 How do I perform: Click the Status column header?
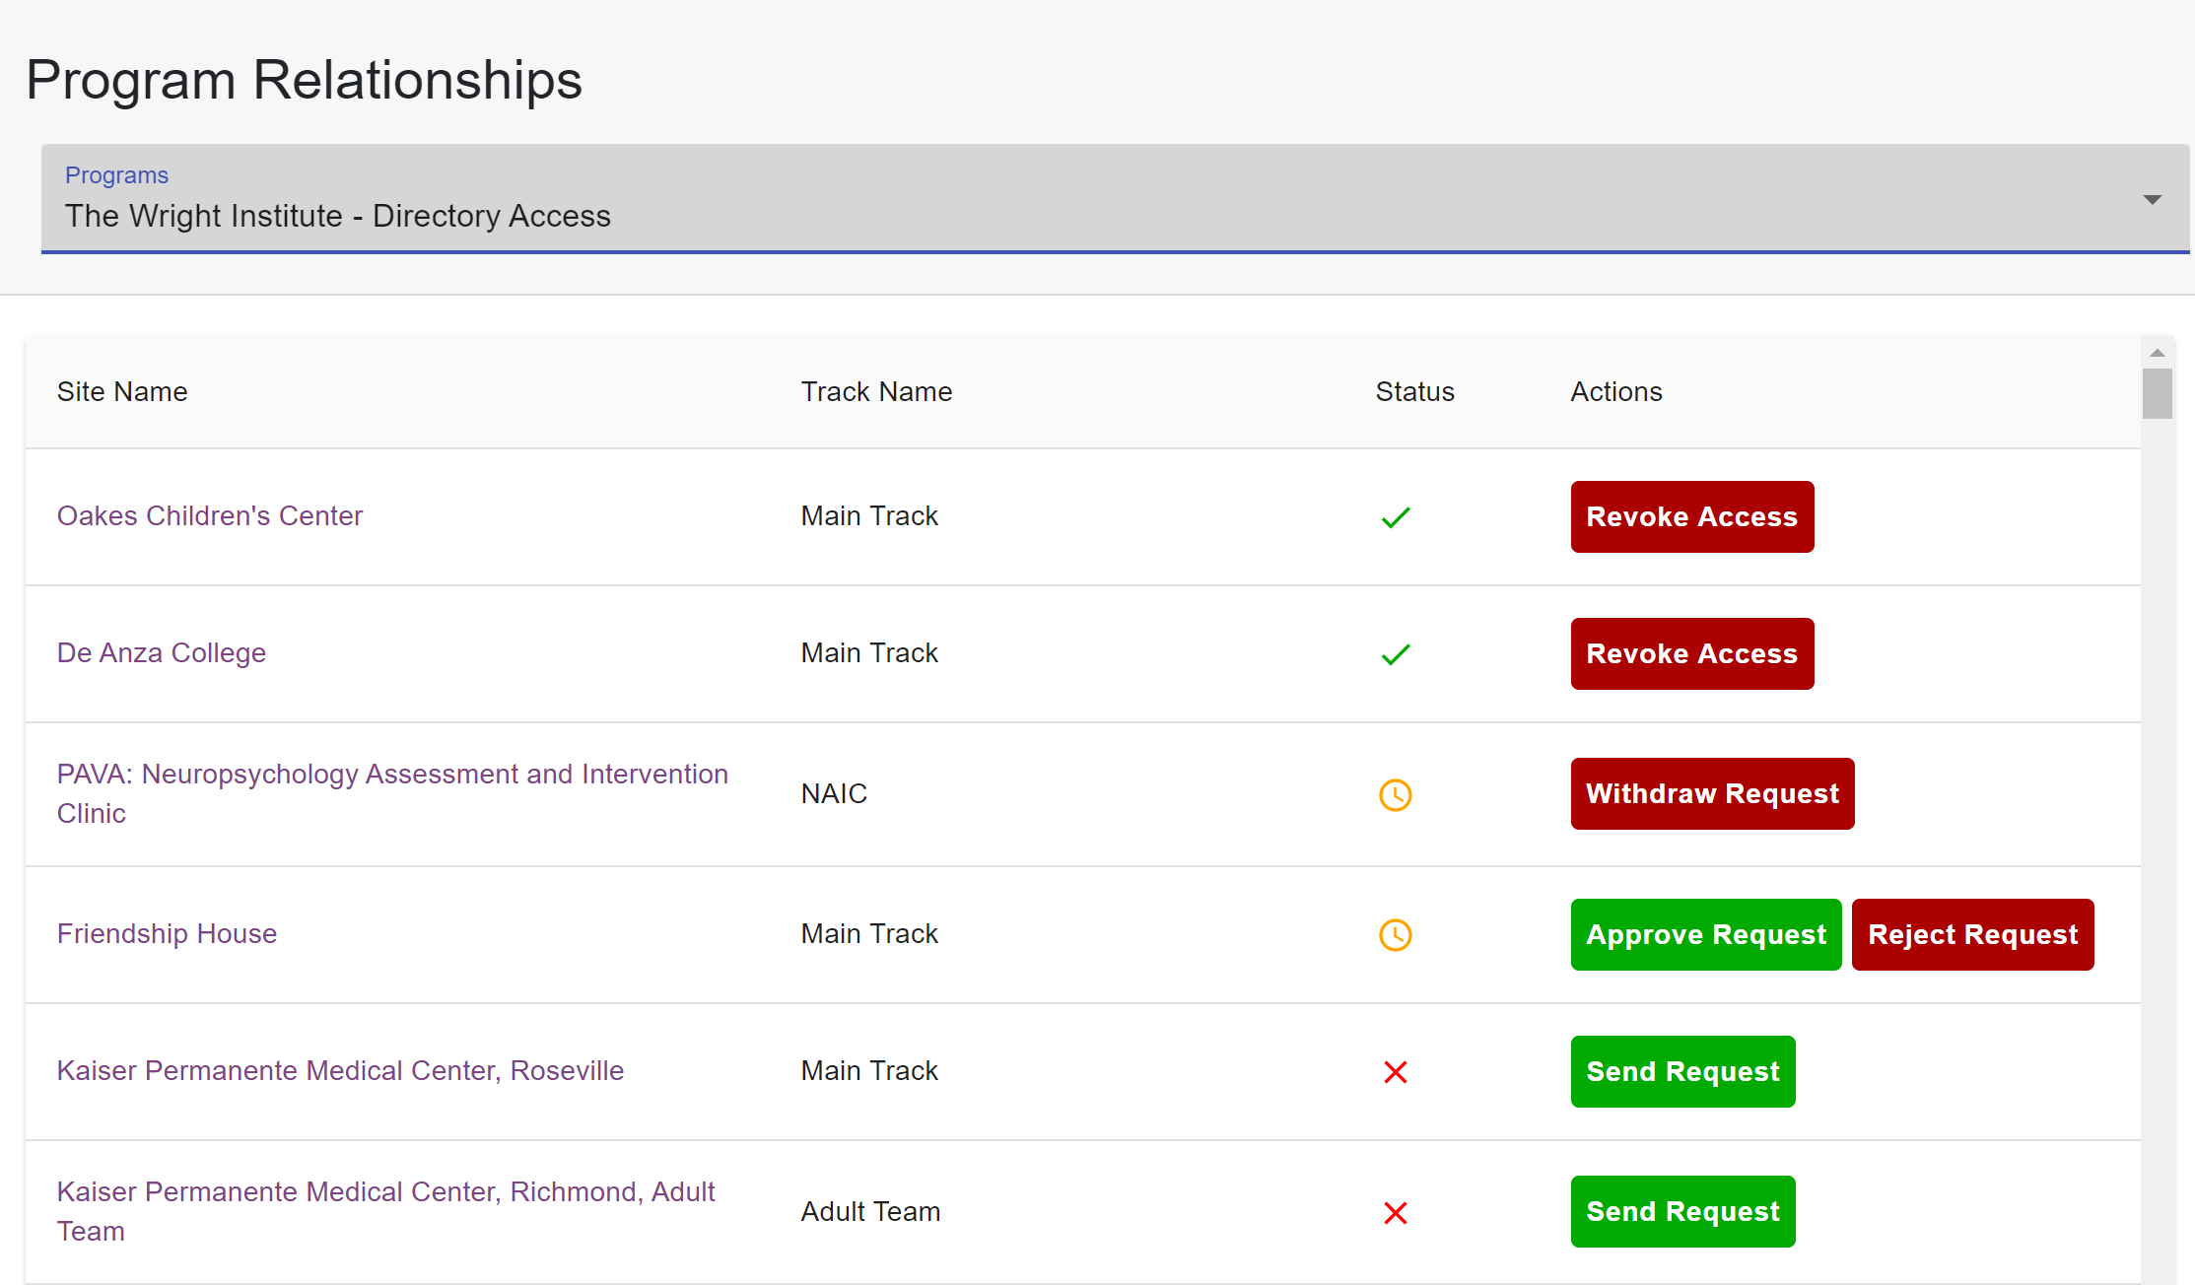point(1414,391)
